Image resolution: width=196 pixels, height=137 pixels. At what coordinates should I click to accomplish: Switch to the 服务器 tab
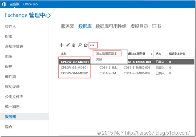point(68,26)
